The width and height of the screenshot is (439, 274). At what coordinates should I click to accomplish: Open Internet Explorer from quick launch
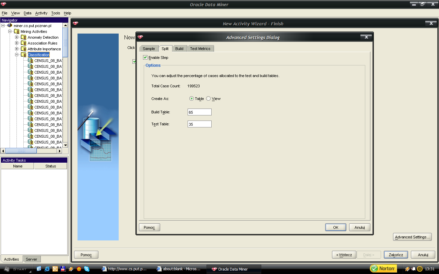click(47, 269)
